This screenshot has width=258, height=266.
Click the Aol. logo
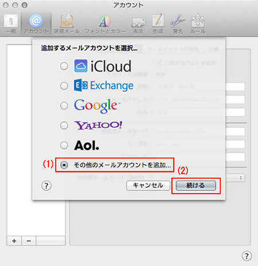coord(87,145)
